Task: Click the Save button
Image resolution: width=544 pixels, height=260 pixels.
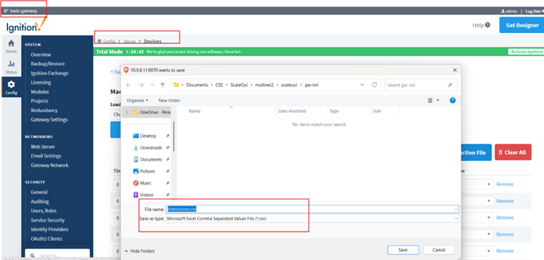Action: point(403,250)
